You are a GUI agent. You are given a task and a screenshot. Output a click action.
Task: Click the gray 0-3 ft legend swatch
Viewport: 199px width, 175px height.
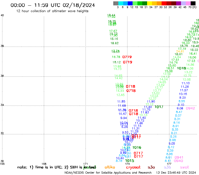point(116,3)
